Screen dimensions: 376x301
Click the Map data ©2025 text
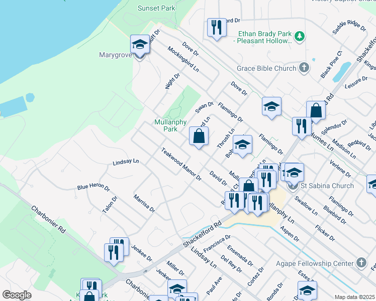[x=354, y=297]
